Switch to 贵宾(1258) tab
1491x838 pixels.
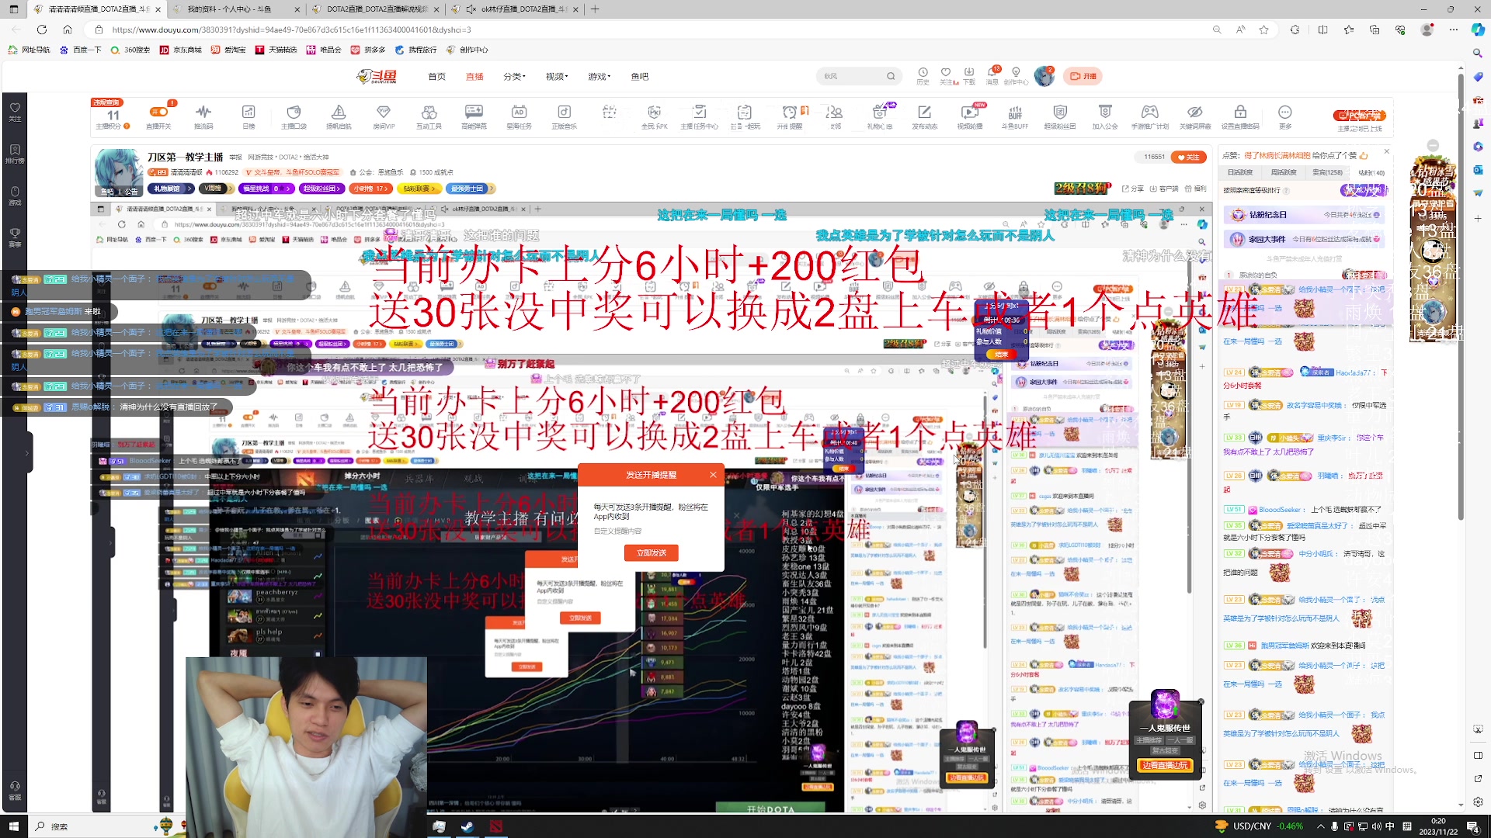click(1327, 172)
